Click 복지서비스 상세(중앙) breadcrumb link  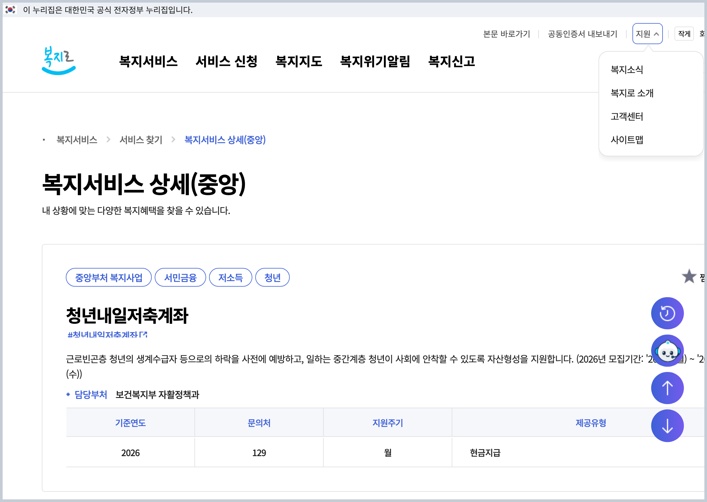point(225,140)
